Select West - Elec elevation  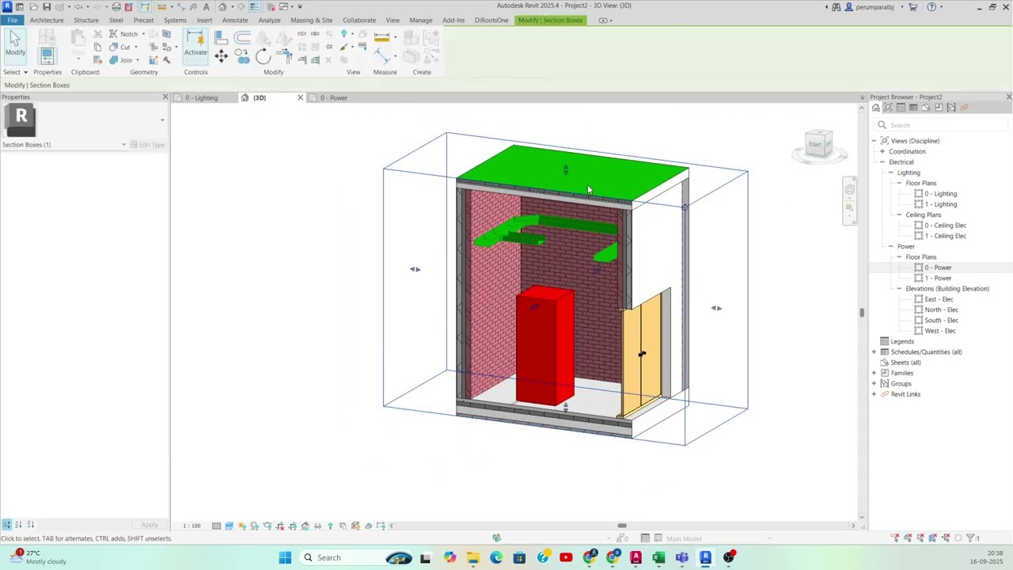coord(940,331)
